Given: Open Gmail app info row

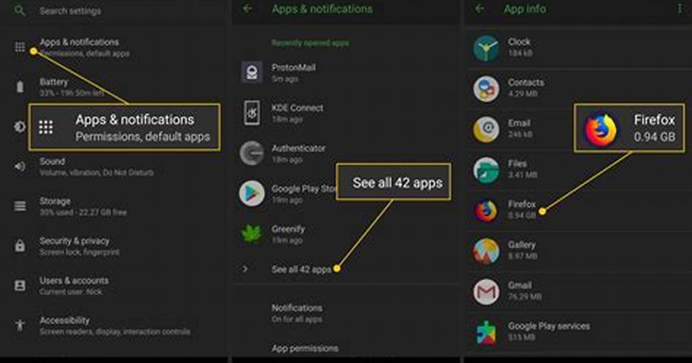Looking at the screenshot, I should (x=579, y=291).
